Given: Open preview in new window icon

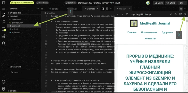Looking at the screenshot, I should (x=185, y=14).
